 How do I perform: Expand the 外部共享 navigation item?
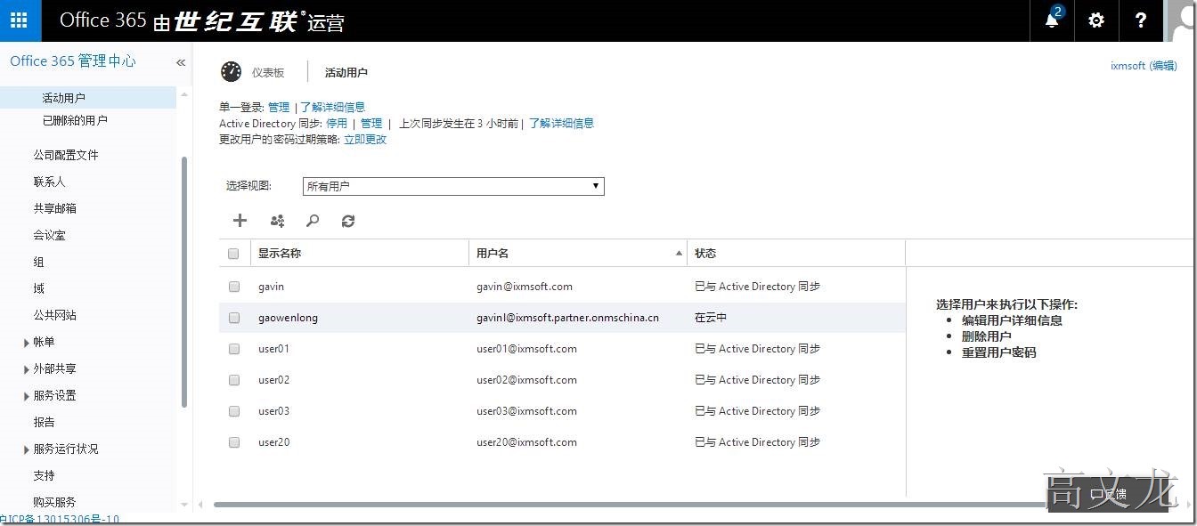(x=27, y=368)
